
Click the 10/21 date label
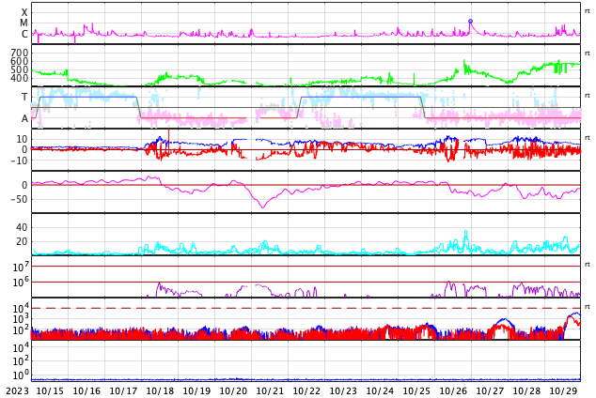click(270, 391)
